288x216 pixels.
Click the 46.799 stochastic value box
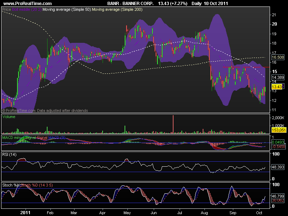point(278,196)
